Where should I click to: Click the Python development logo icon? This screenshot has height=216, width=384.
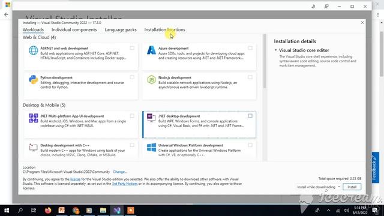click(x=34, y=80)
